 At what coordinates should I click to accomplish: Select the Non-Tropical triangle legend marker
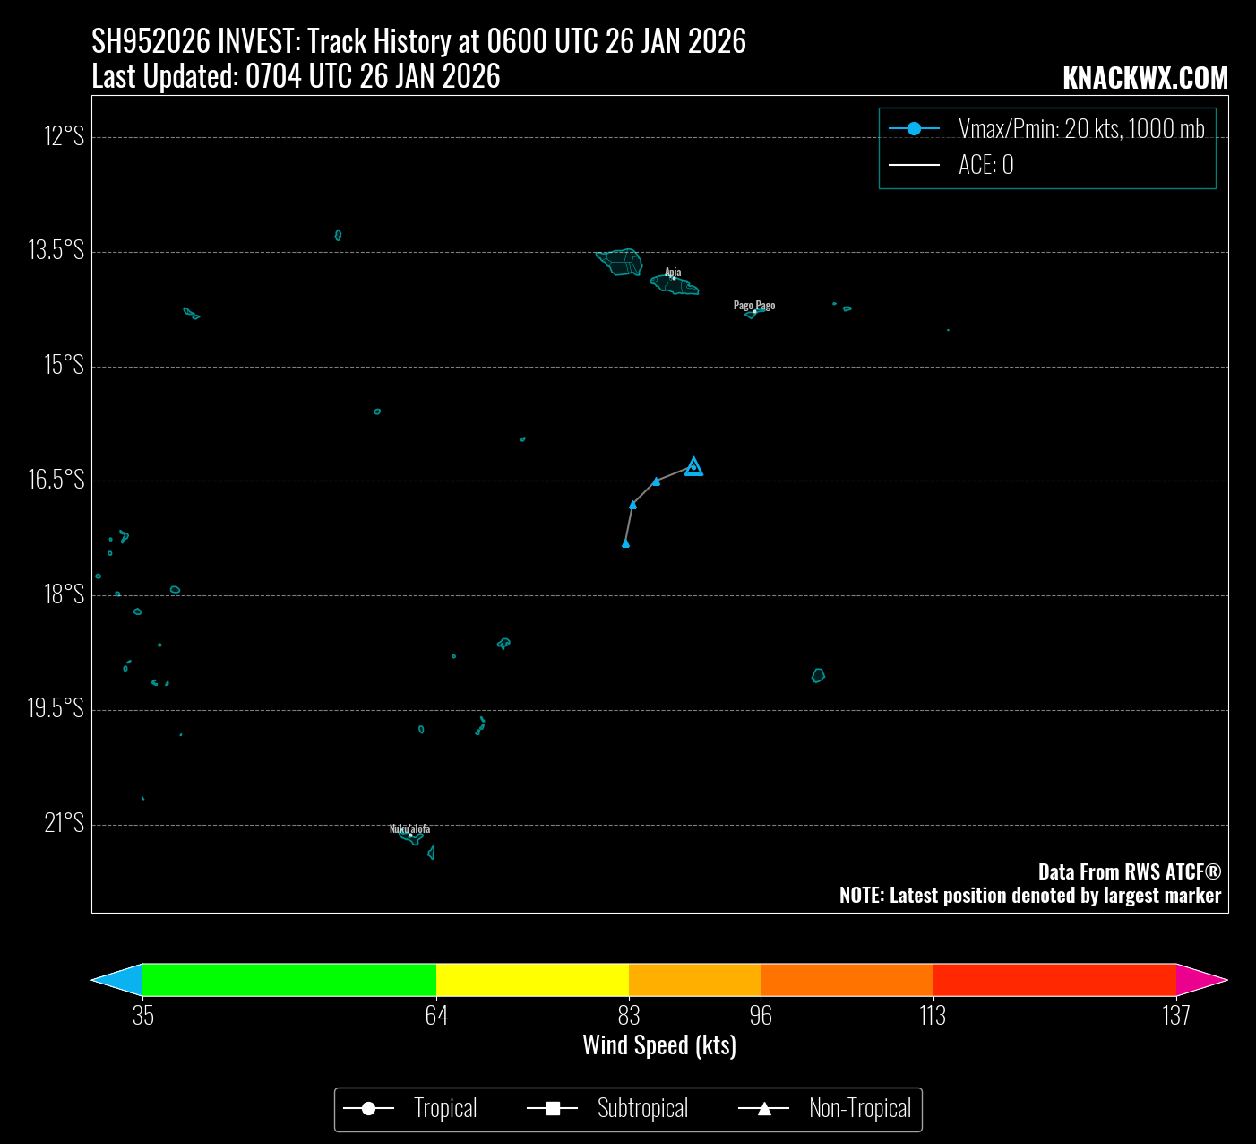pyautogui.click(x=764, y=1110)
